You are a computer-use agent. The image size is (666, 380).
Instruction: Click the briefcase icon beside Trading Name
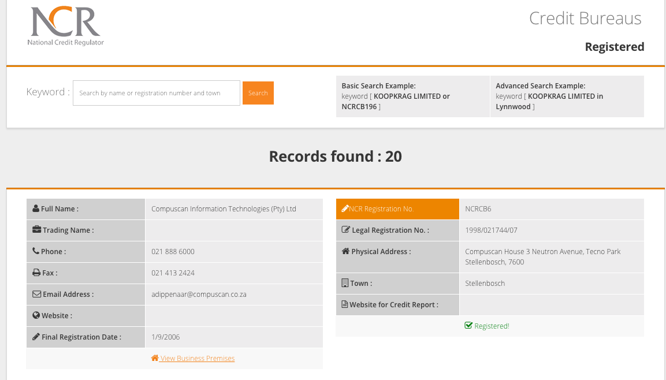(x=36, y=230)
